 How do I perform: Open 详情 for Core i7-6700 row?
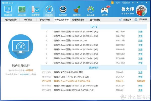click(x=140, y=77)
